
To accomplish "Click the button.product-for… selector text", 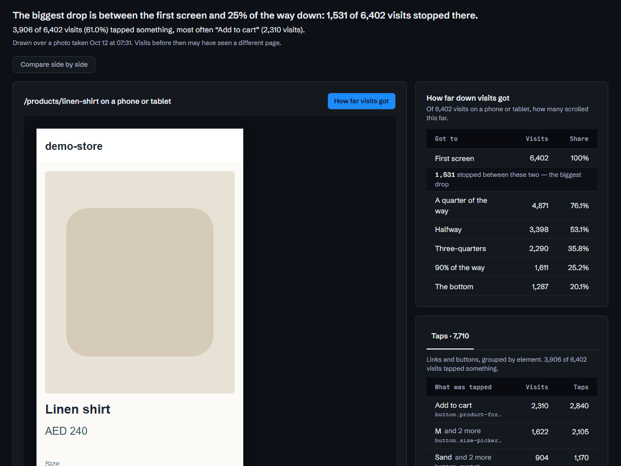I will (468, 415).
